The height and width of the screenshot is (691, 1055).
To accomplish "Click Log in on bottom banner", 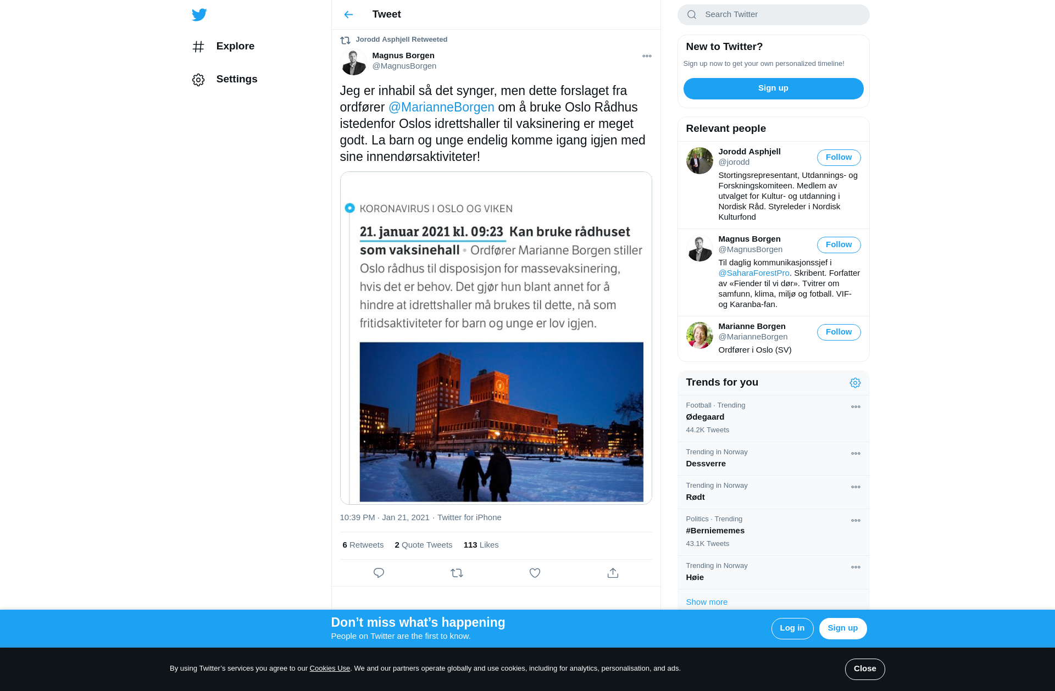I will tap(792, 628).
